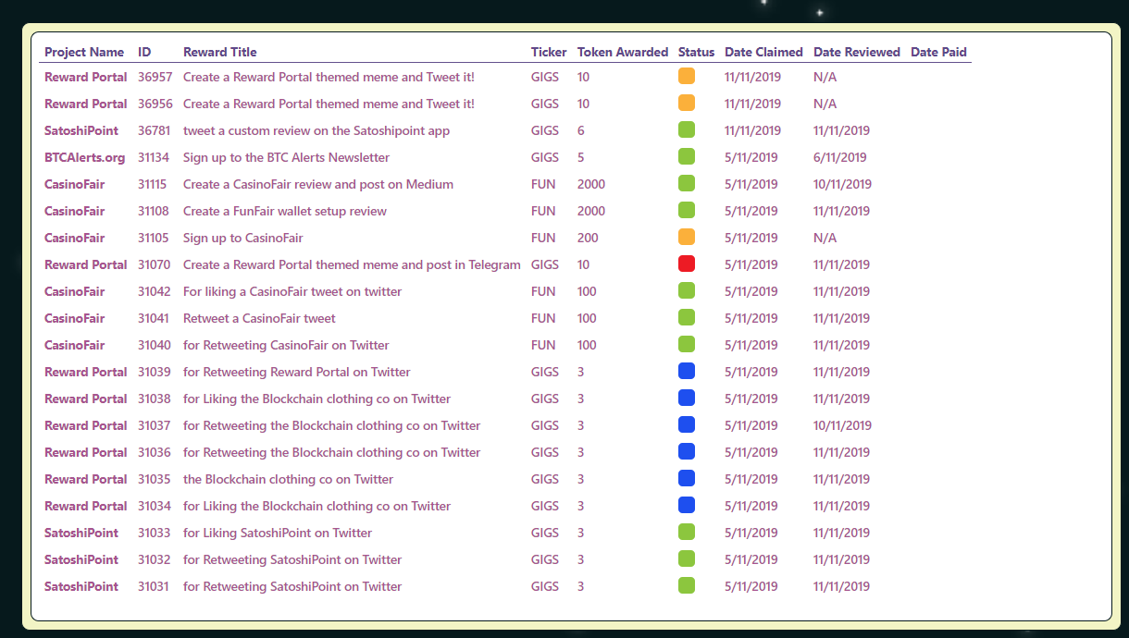Click the Date Claimed column header

(x=763, y=52)
